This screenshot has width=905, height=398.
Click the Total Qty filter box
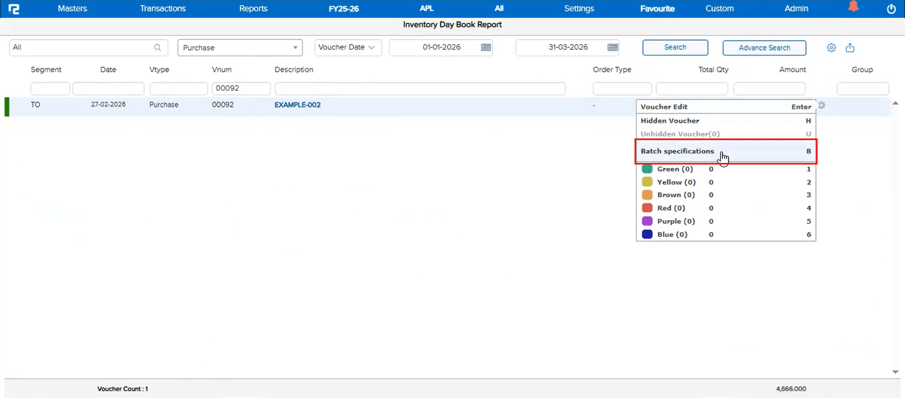[692, 88]
